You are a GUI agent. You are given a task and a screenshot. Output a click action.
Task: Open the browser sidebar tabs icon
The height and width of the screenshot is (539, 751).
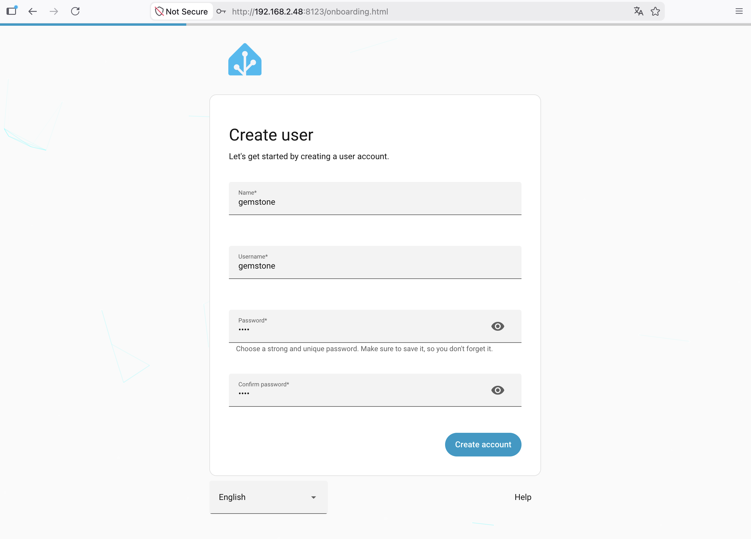[12, 11]
